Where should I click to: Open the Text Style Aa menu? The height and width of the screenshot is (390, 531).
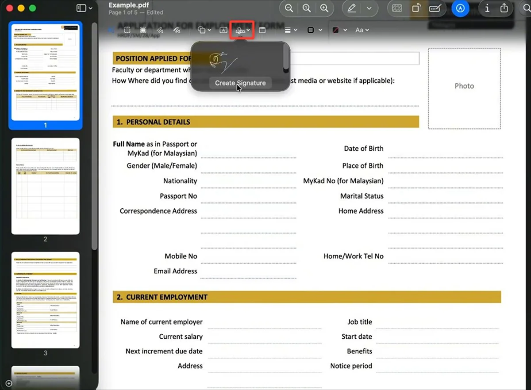pyautogui.click(x=362, y=30)
